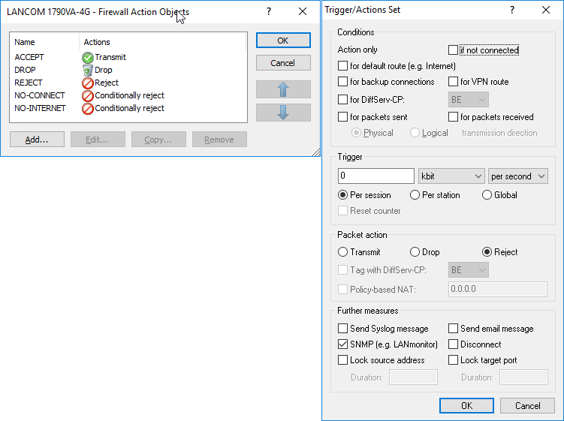The height and width of the screenshot is (421, 564).
Task: Click the NO-CONNECT conditionally reject icon
Action: pos(88,95)
